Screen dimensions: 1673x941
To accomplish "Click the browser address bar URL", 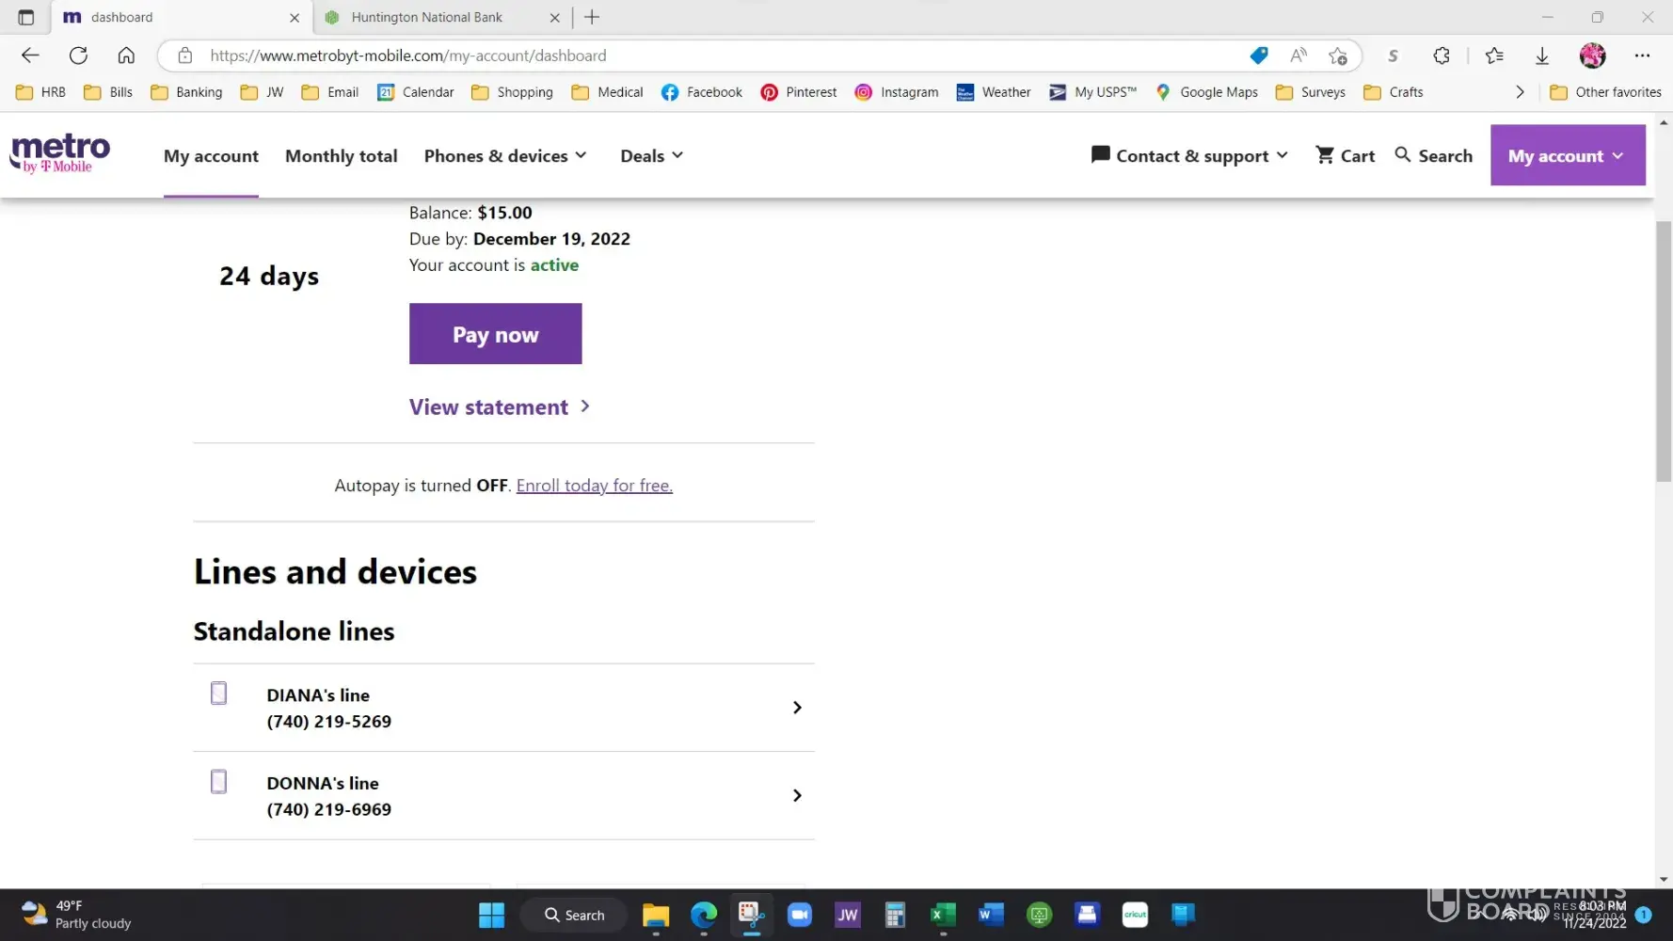I will click(408, 56).
